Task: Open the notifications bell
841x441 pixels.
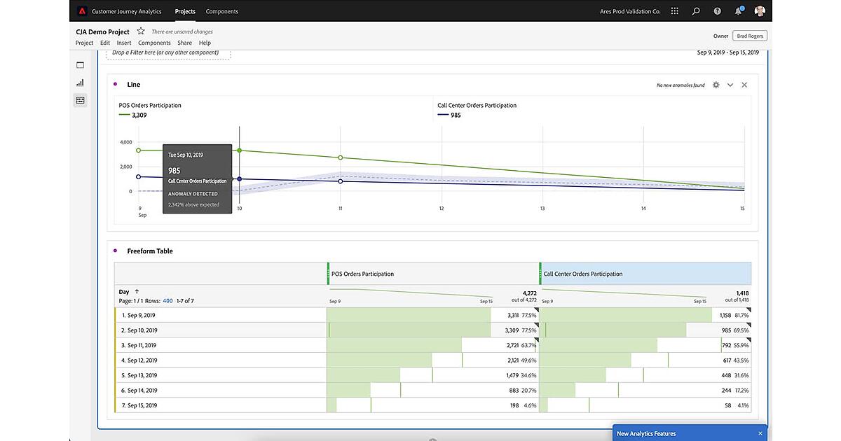Action: (738, 11)
